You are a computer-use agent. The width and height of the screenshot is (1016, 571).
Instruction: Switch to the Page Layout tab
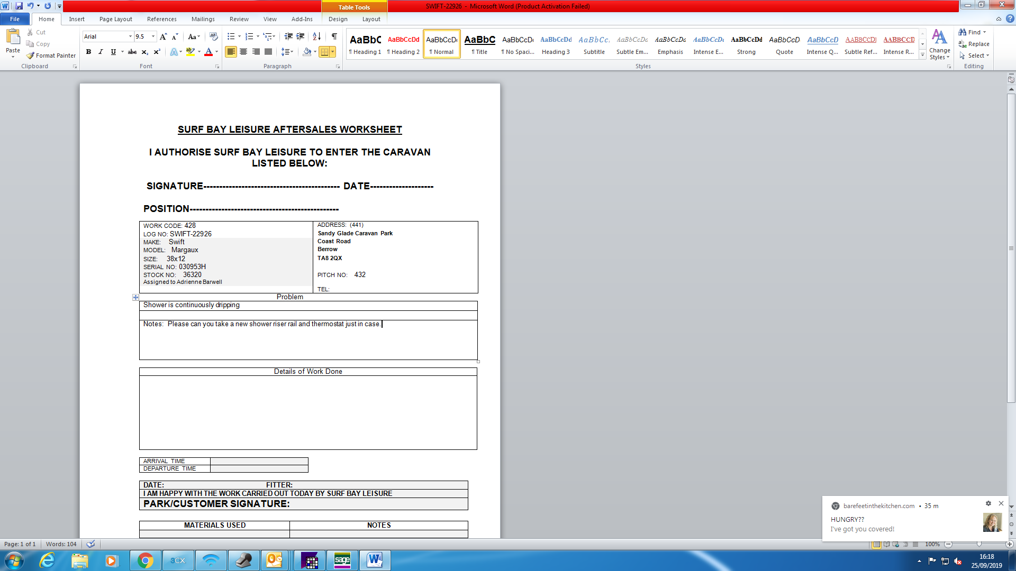115,19
